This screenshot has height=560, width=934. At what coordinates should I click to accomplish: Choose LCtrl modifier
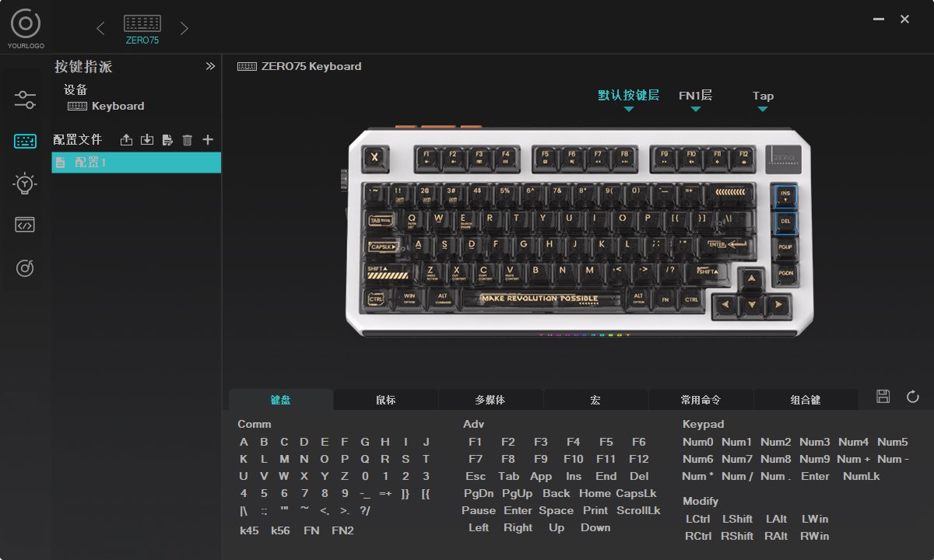(x=698, y=519)
